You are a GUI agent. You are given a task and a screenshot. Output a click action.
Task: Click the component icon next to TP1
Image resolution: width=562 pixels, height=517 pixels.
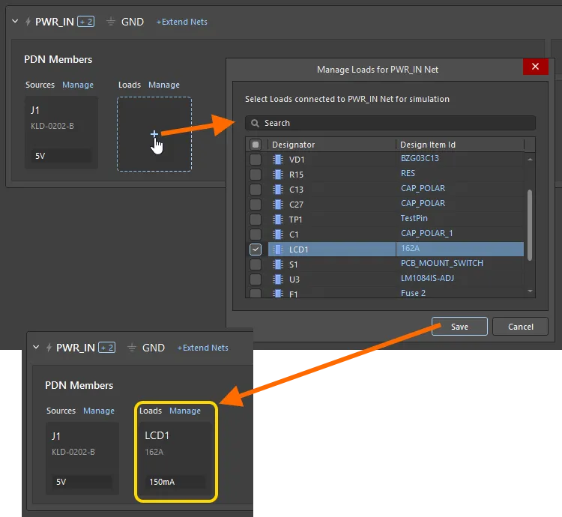point(277,220)
